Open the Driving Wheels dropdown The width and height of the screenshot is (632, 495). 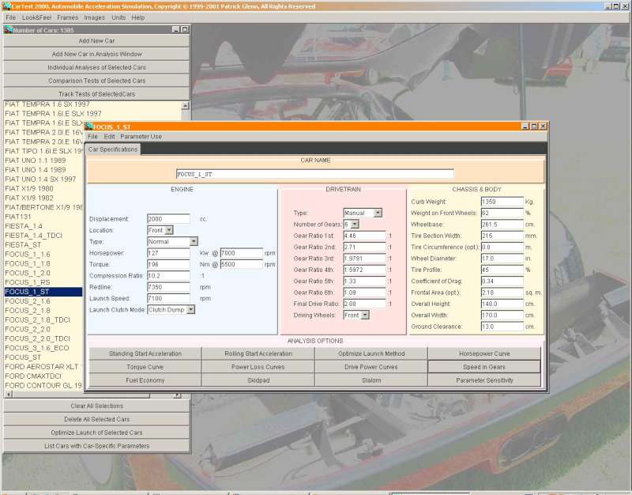pos(366,315)
